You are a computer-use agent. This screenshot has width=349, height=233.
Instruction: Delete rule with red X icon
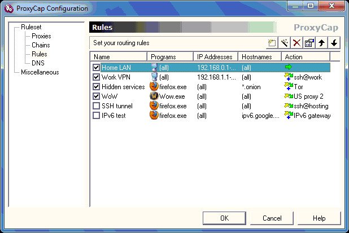click(297, 43)
